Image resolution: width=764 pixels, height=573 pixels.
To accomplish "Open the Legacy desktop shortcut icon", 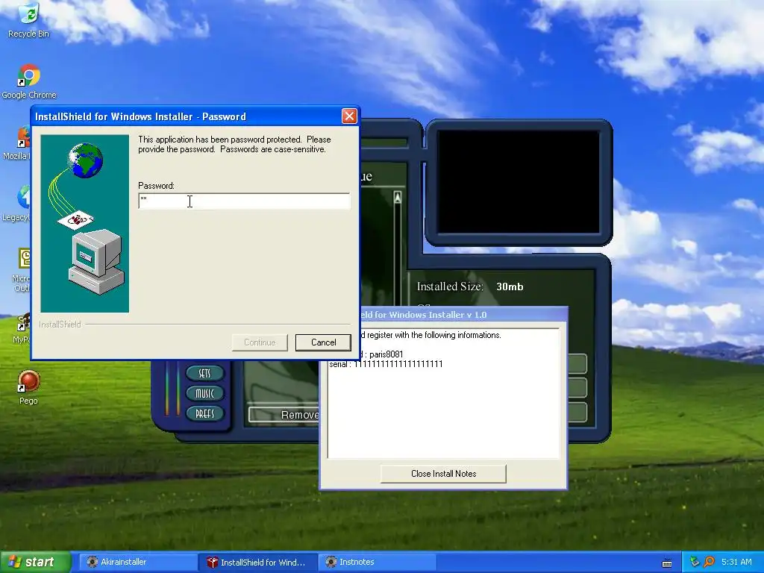I will pyautogui.click(x=22, y=203).
